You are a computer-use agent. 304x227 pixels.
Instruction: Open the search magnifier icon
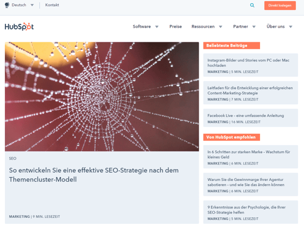[x=252, y=5]
